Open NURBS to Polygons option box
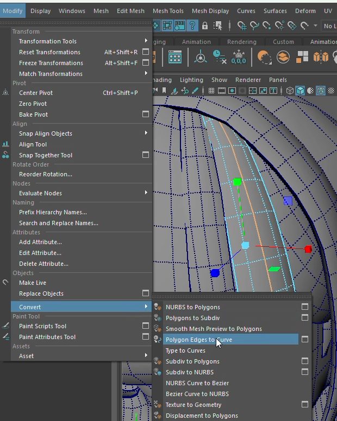The height and width of the screenshot is (421, 337). (305, 307)
